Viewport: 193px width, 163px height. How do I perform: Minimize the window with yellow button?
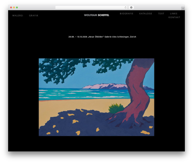coord(14,7)
